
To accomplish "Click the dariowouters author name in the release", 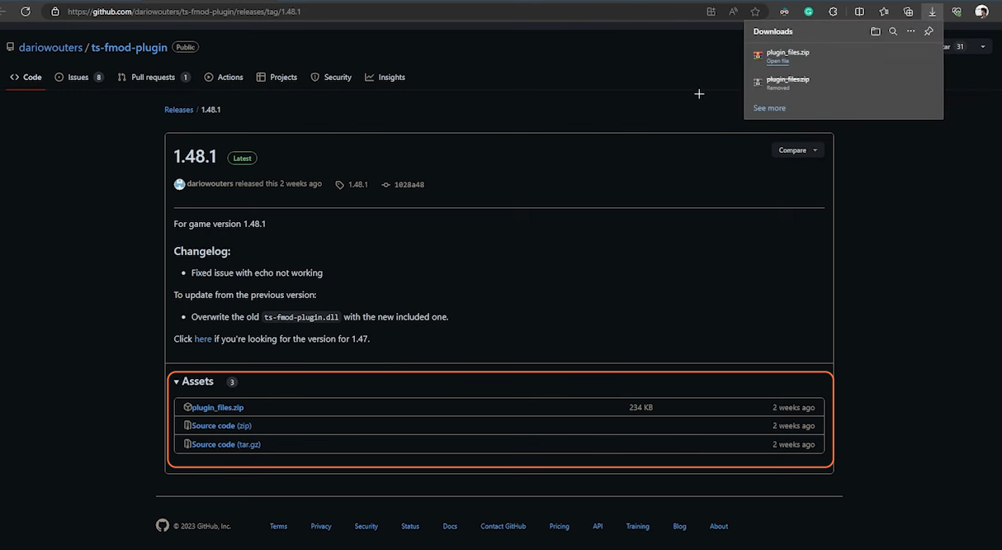I will point(210,184).
